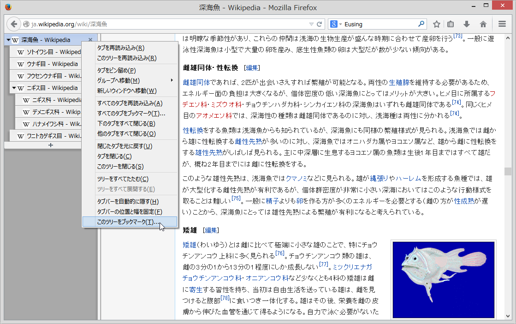Viewport: 516px width, 324px height.
Task: Open the ハーレム link
Action: tap(408, 179)
